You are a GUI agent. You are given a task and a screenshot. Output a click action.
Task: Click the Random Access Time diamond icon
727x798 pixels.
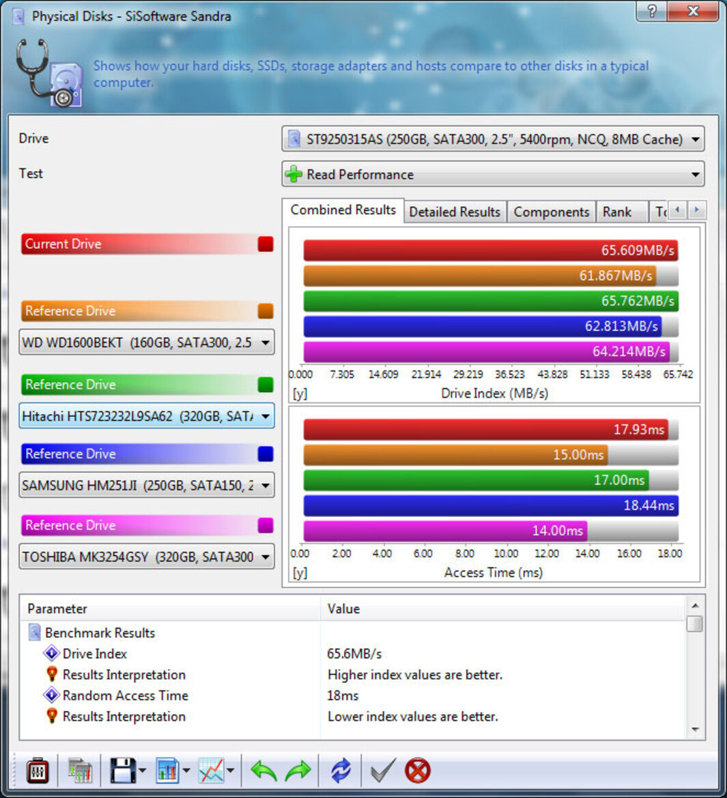coord(51,695)
